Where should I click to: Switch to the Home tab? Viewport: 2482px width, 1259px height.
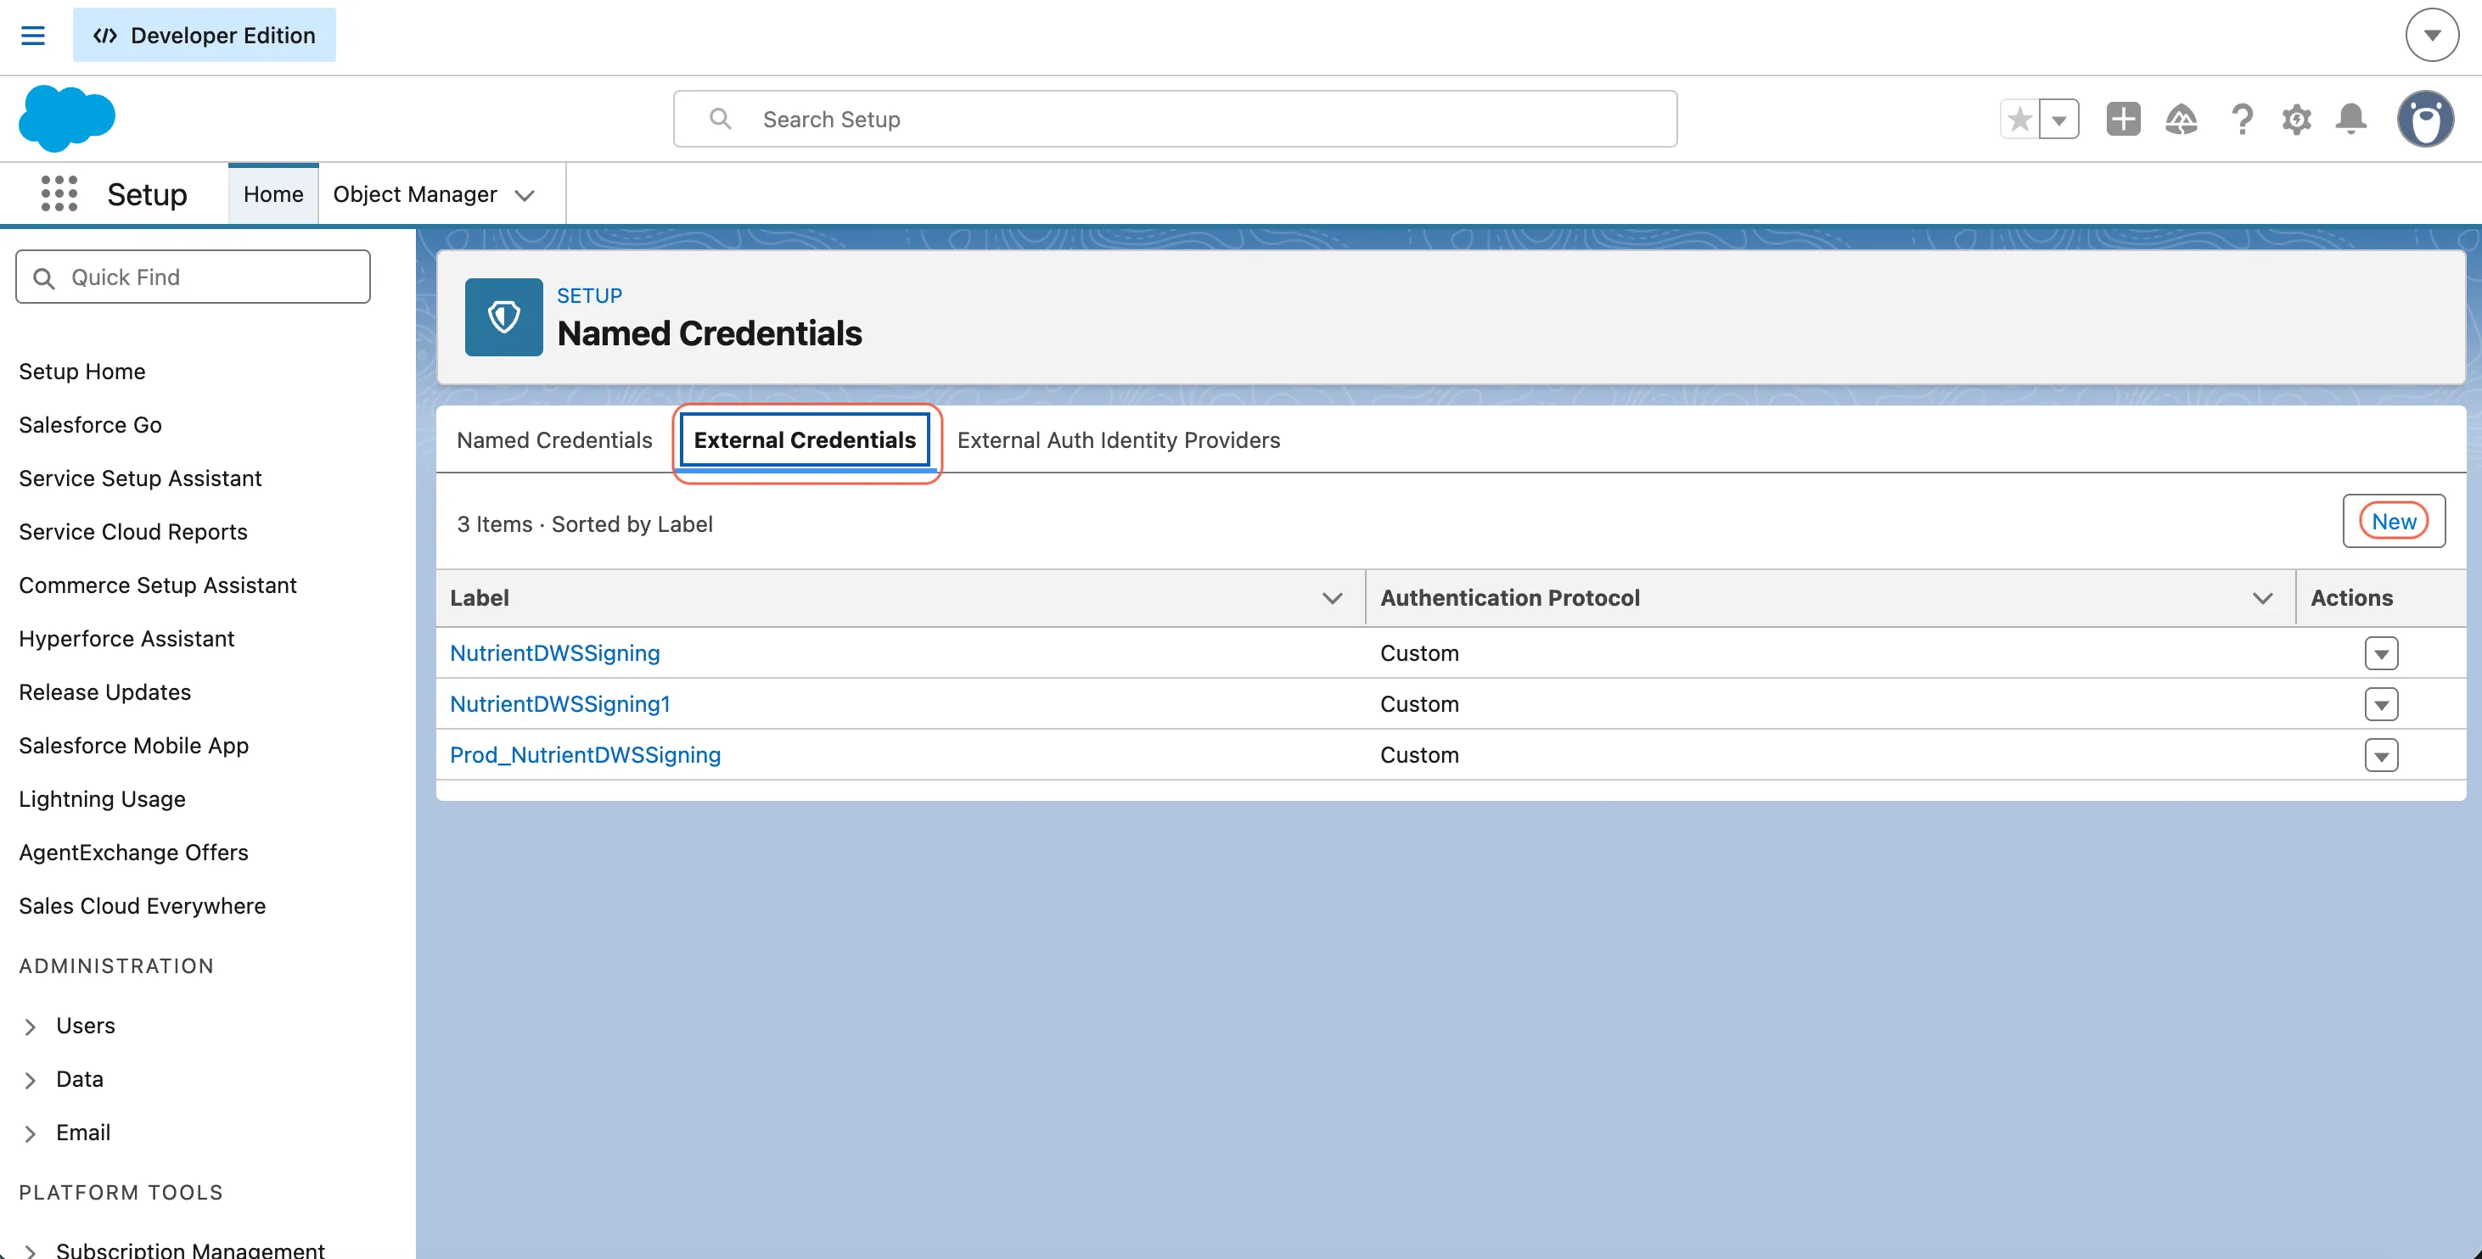(273, 193)
